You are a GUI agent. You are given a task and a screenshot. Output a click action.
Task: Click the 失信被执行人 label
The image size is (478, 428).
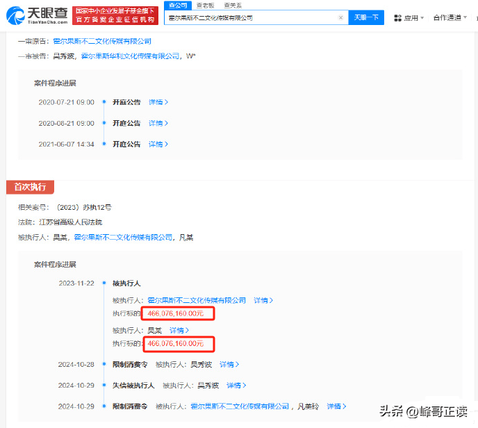coord(133,386)
